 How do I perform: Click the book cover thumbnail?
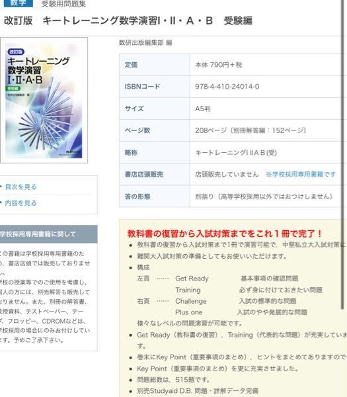click(44, 101)
